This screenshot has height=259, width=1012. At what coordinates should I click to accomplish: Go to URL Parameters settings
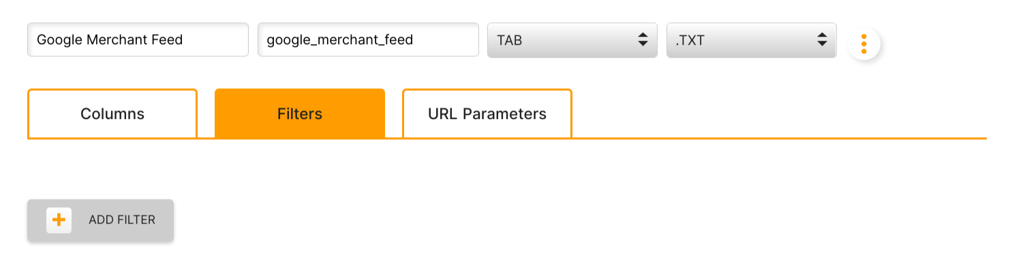click(x=487, y=114)
